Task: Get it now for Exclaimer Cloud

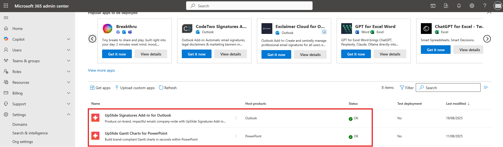Action: pos(276,54)
